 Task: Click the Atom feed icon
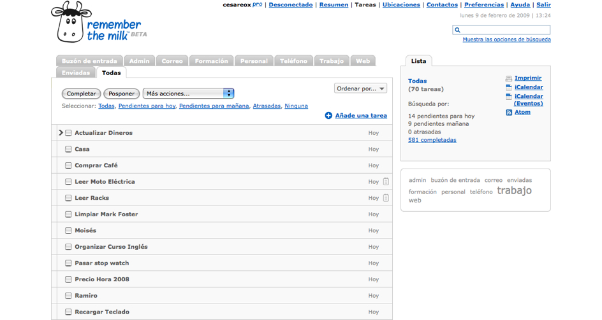pos(509,113)
